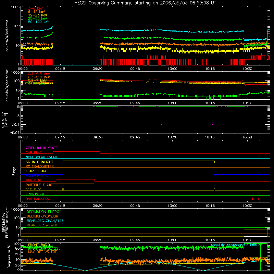Select the BAD_PACKETS flag label
The image size is (274, 274).
point(37,199)
